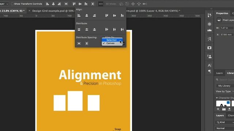Distribute bottom edges under Distribute section
The image size is (234, 131).
(x=94, y=29)
